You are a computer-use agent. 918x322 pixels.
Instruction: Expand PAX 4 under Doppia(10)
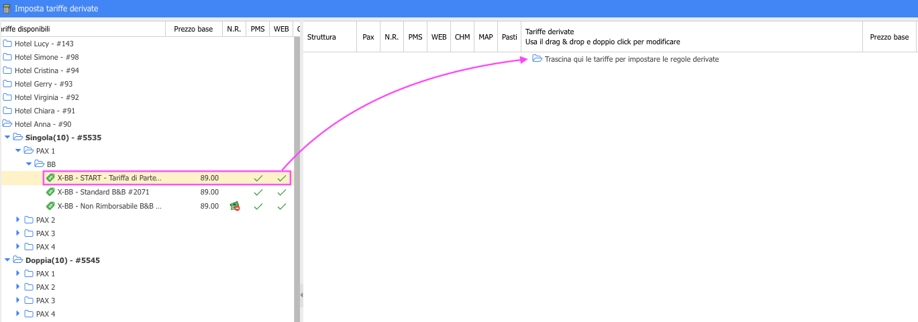point(18,314)
